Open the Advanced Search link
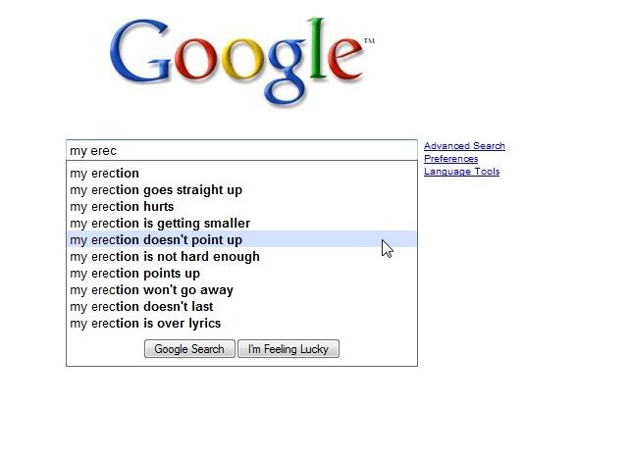This screenshot has width=629, height=458. click(x=464, y=146)
